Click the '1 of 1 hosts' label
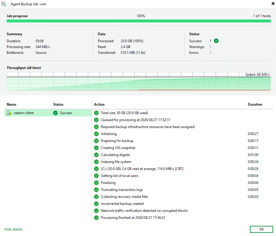 click(x=262, y=16)
